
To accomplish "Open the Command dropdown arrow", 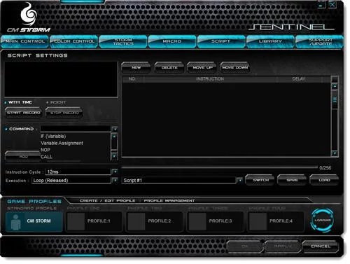I will coord(114,129).
